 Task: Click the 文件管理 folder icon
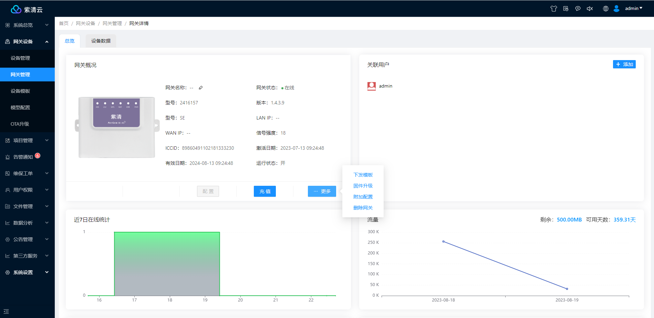pos(8,206)
